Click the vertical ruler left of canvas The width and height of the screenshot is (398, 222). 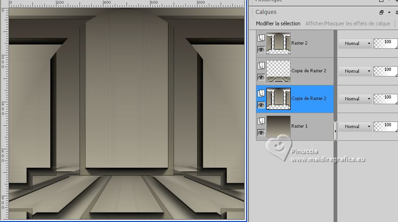point(4,114)
